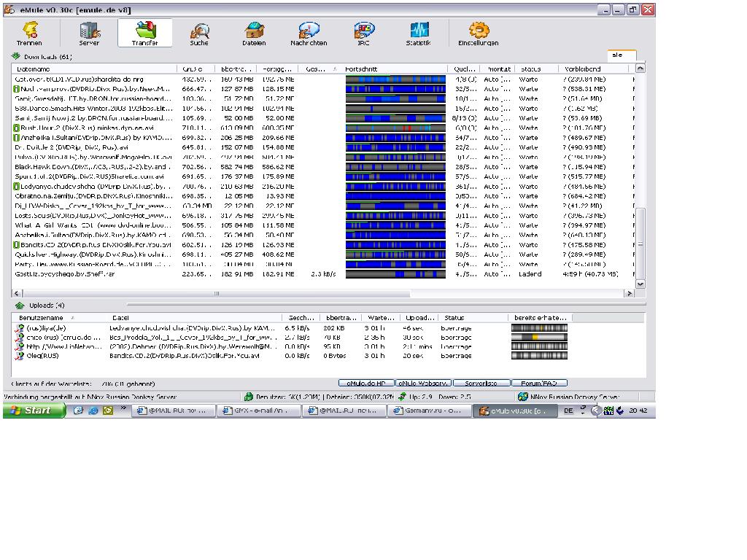
Task: Click preview icon of Rush.Hour.2 file
Action: point(17,128)
